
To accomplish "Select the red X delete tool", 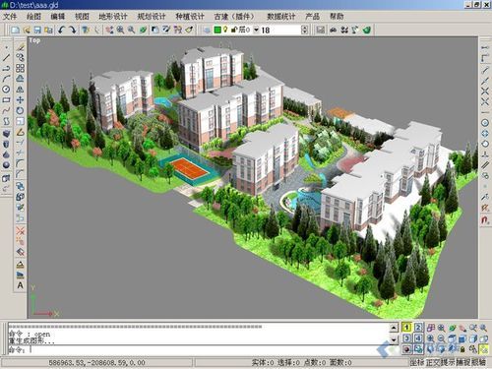I will tap(20, 231).
